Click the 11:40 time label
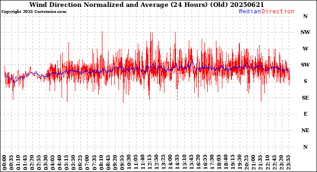 (x=142, y=162)
